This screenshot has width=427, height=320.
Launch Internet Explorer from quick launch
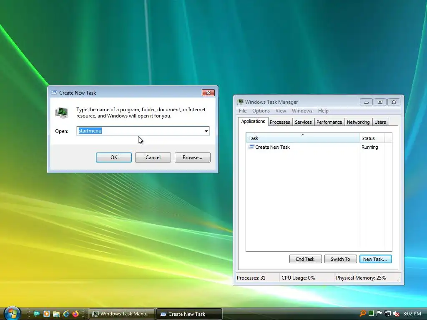pyautogui.click(x=66, y=314)
